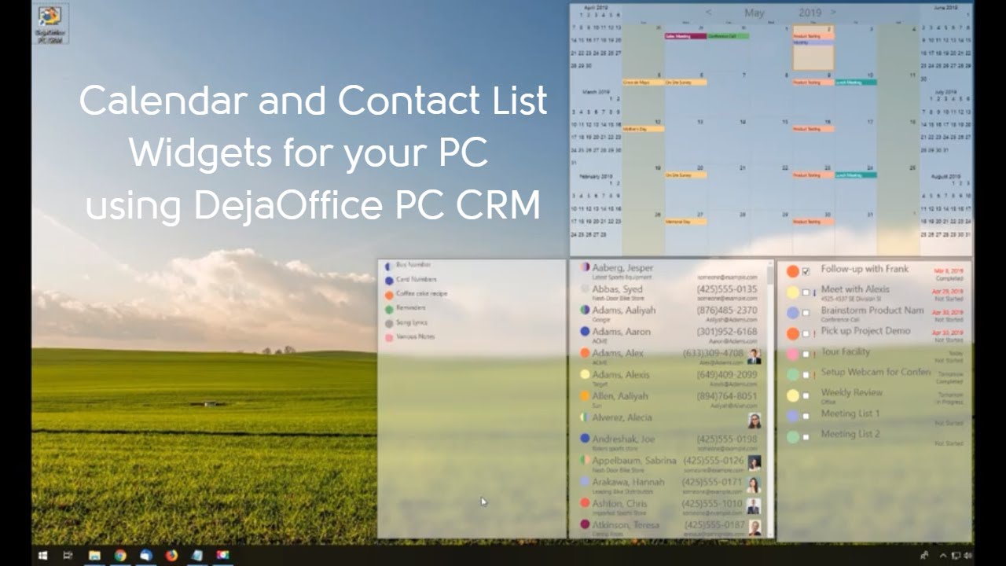Select contact Aaberg, Jesper

[623, 268]
